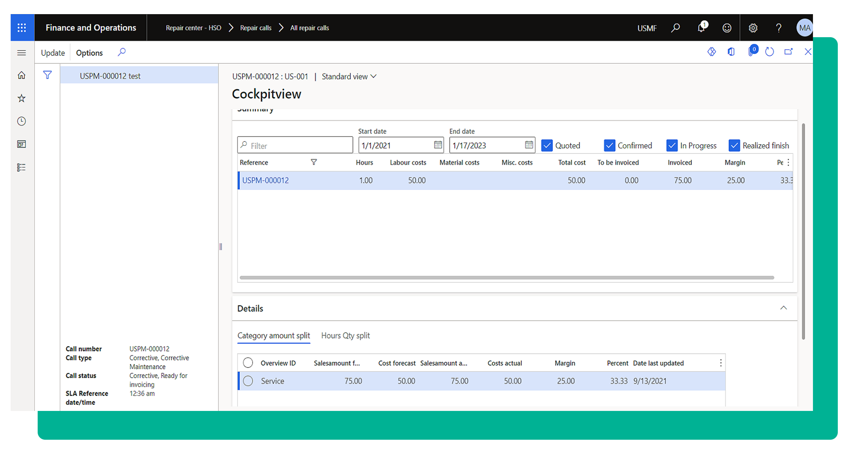Open the settings gear icon

click(753, 28)
